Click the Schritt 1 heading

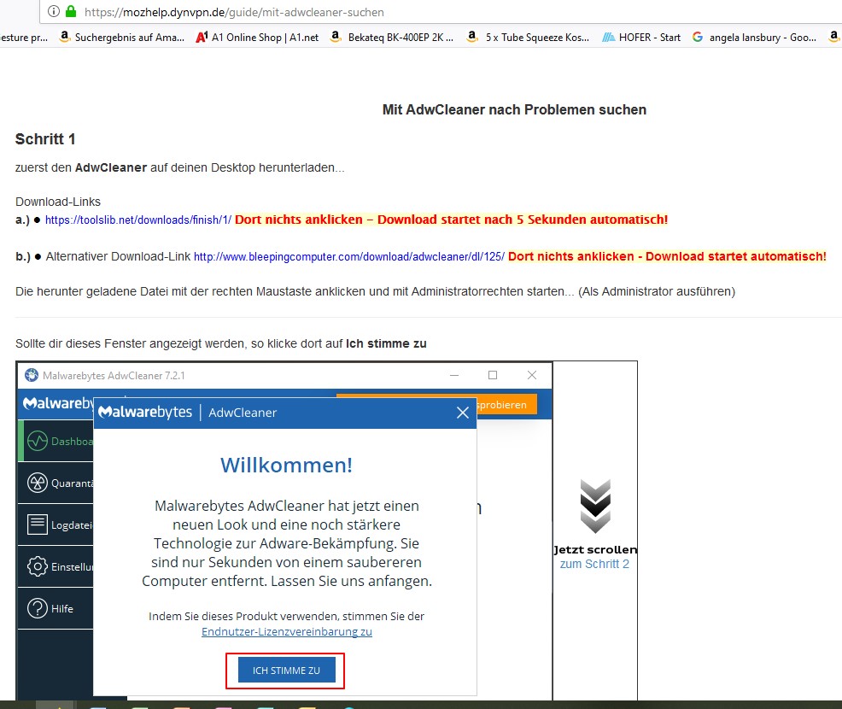(x=45, y=139)
